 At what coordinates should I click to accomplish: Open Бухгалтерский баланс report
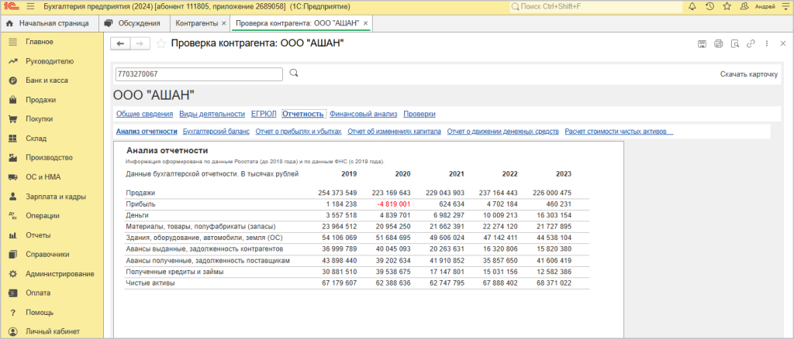coord(216,132)
